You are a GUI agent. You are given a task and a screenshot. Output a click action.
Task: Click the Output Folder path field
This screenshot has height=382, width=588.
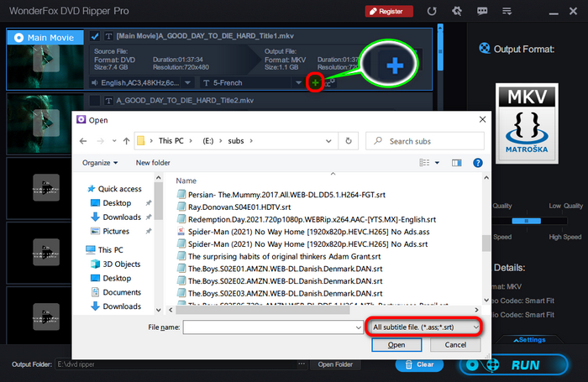click(x=176, y=364)
